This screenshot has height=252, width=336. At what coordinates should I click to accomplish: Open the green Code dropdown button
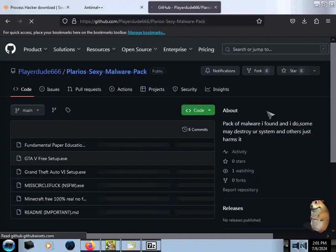click(x=198, y=110)
